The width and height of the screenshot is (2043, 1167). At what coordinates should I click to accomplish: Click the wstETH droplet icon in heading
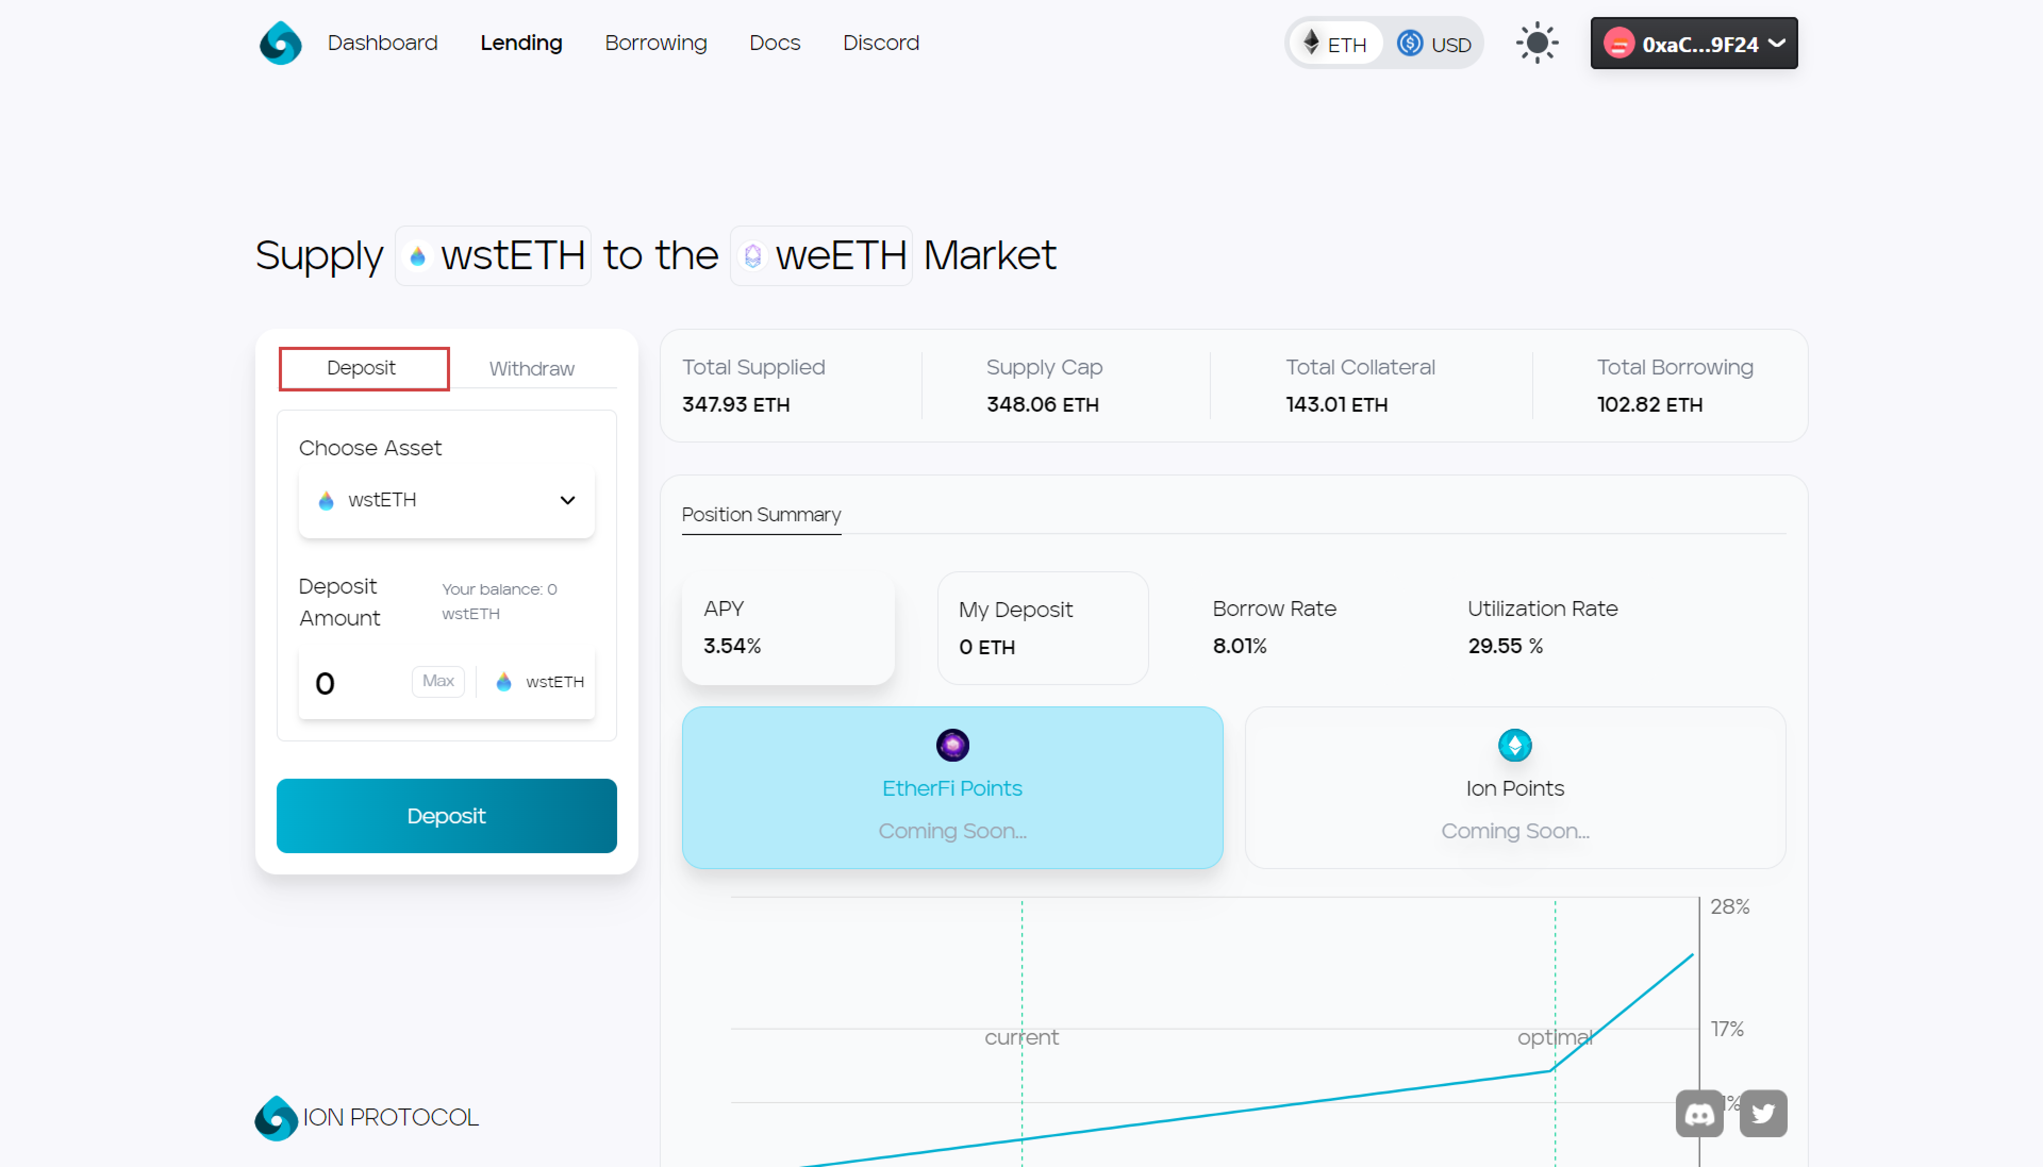(418, 256)
